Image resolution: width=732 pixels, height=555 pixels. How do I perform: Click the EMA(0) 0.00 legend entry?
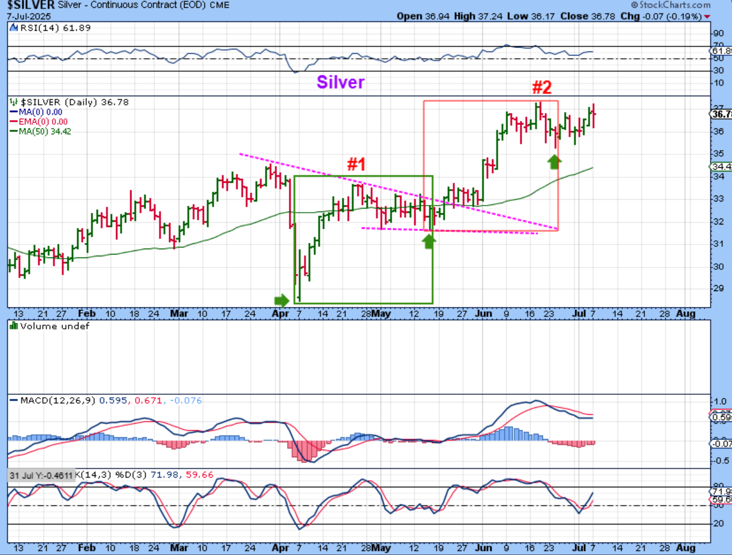pos(43,121)
